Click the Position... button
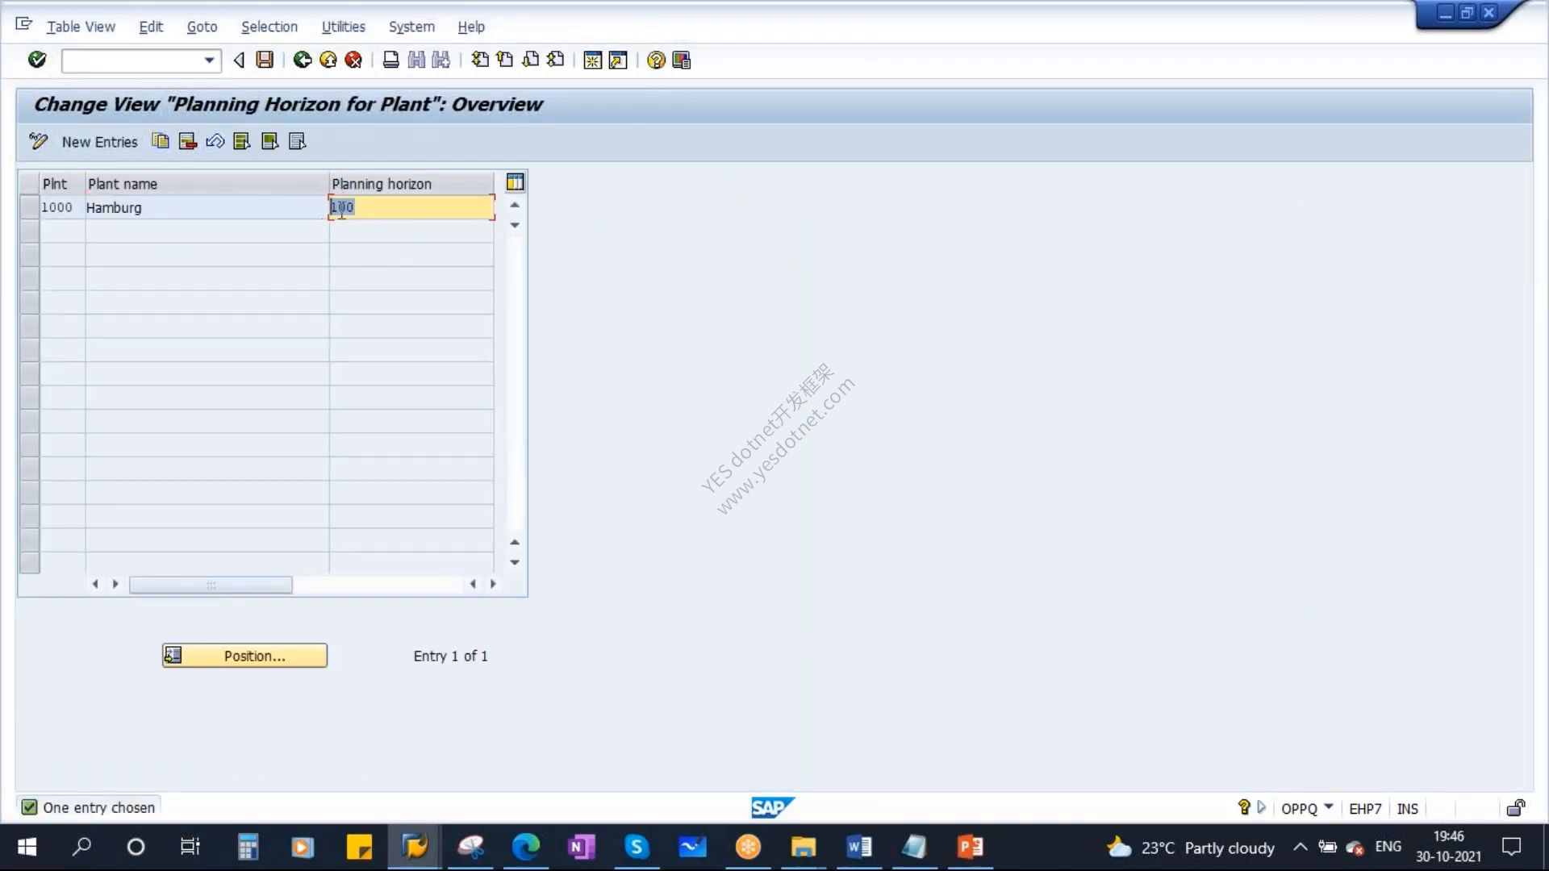1549x871 pixels. pos(244,656)
